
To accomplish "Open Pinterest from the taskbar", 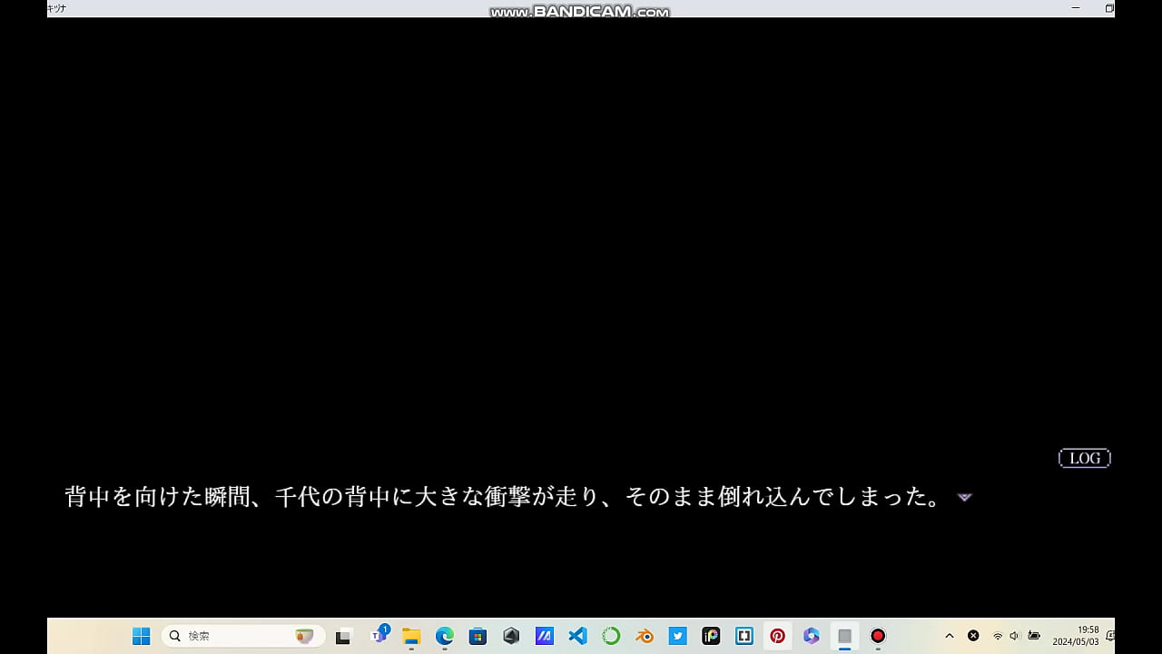I will [x=778, y=636].
